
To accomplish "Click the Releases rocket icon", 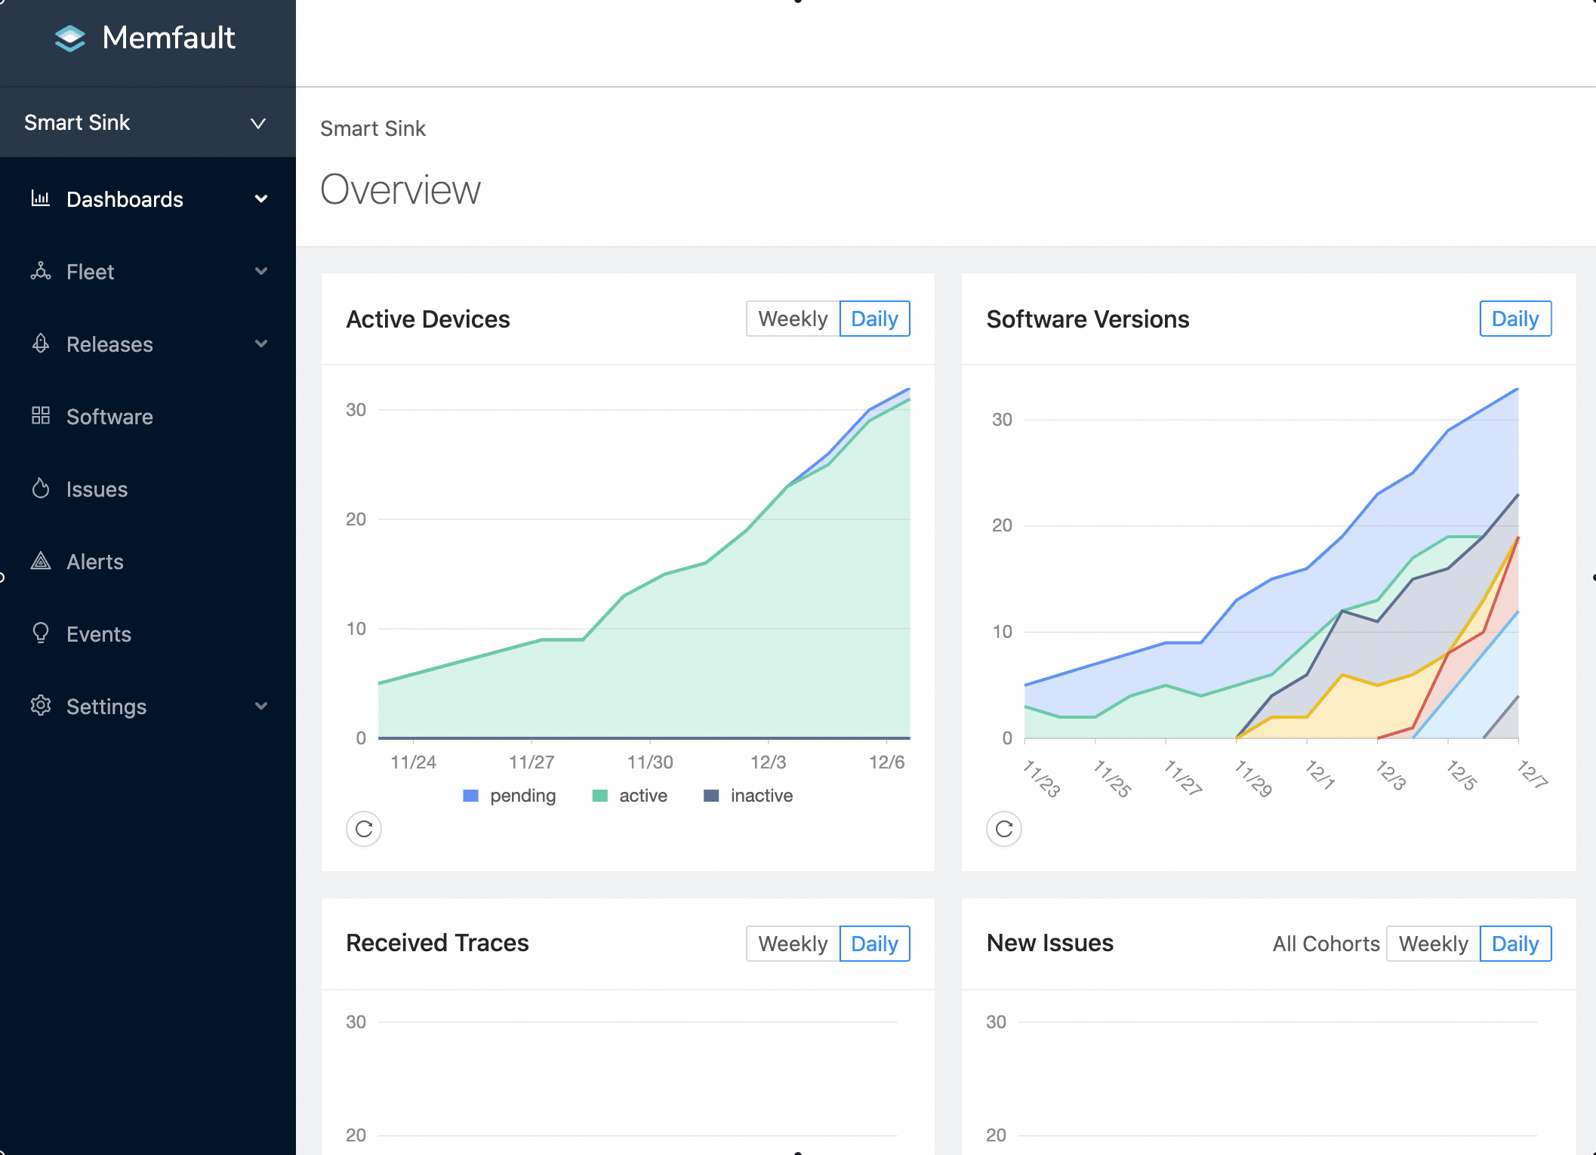I will pos(40,343).
